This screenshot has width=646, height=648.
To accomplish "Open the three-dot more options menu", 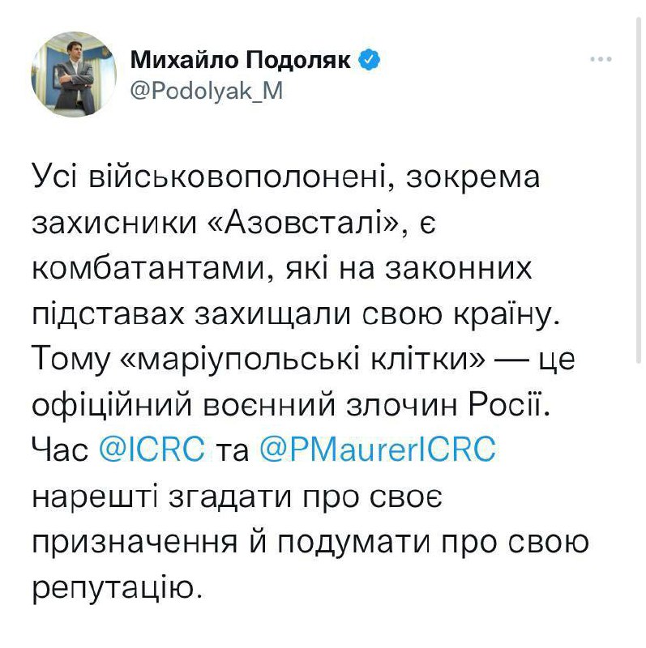I will click(601, 59).
